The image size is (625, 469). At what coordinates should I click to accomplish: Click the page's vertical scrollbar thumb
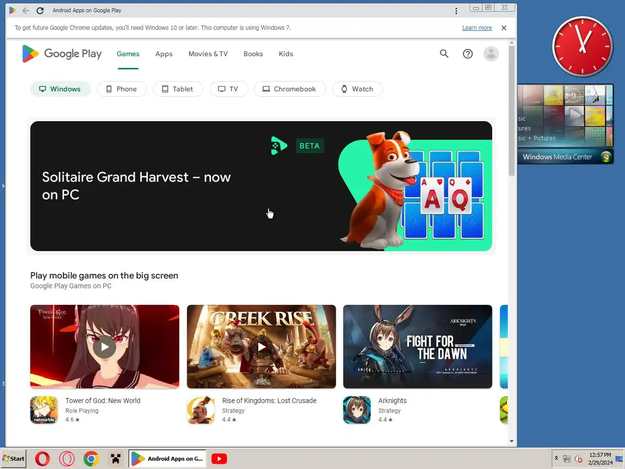pos(512,111)
